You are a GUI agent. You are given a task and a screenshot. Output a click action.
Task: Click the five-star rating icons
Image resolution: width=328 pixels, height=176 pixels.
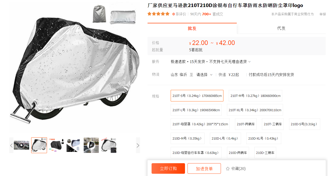tap(158, 14)
